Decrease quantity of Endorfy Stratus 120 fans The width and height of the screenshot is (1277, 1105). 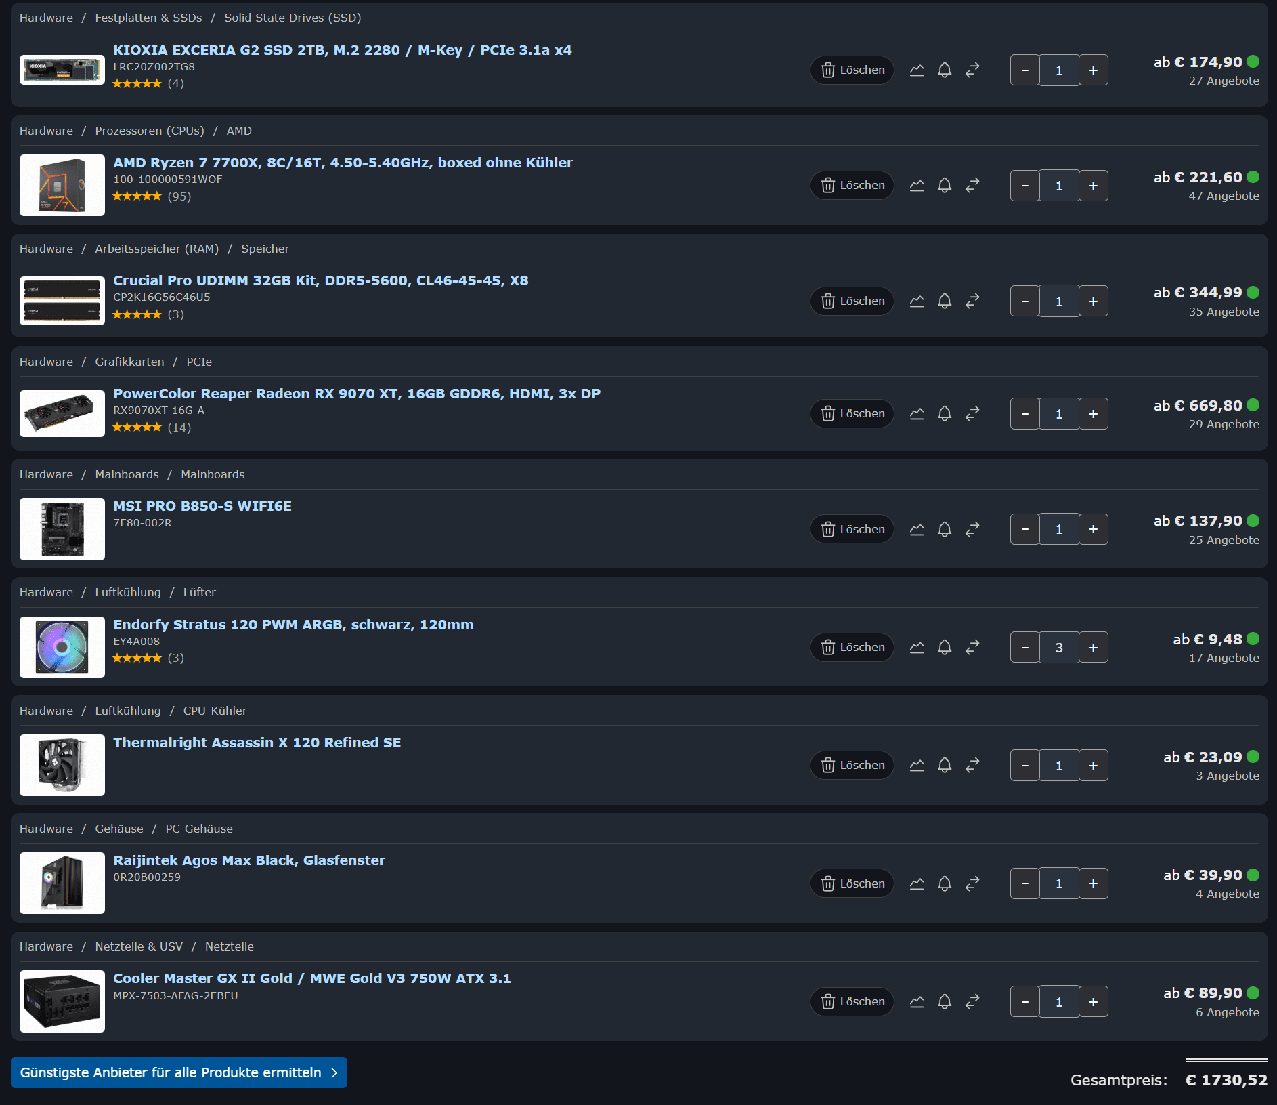[x=1025, y=647]
